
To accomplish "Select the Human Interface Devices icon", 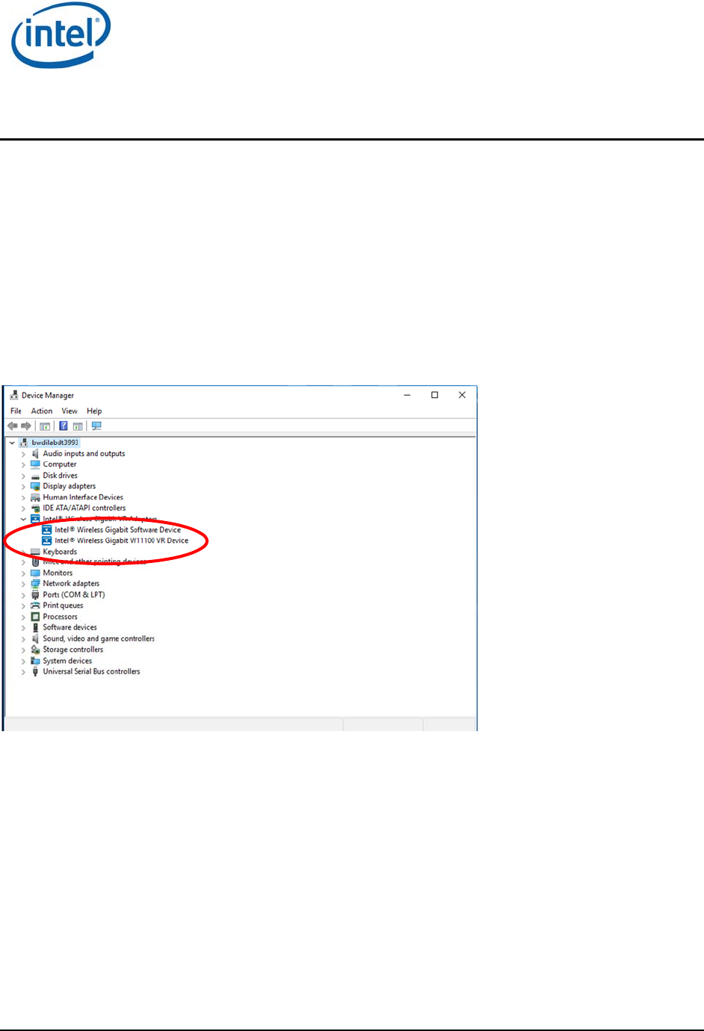I will click(35, 497).
